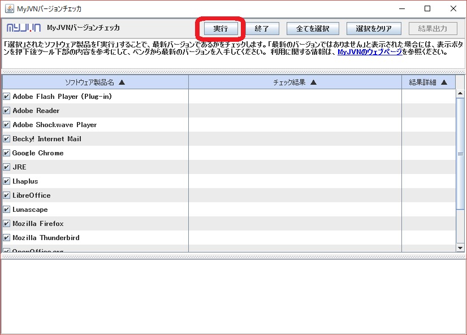This screenshot has height=335, width=467.
Task: Select the Lunascape row text
Action: (30, 210)
